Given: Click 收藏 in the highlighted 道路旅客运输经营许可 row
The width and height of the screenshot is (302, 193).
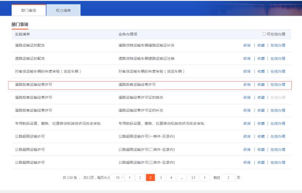Looking at the screenshot, I should pyautogui.click(x=261, y=84).
